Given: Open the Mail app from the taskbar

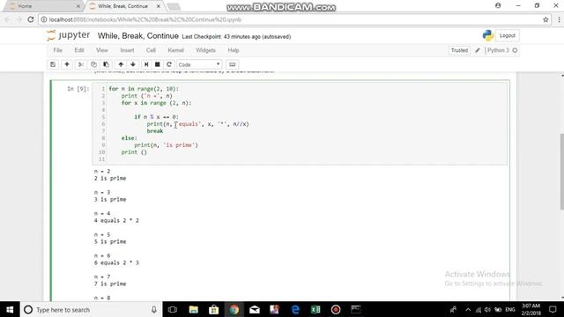Looking at the screenshot, I should point(255,309).
